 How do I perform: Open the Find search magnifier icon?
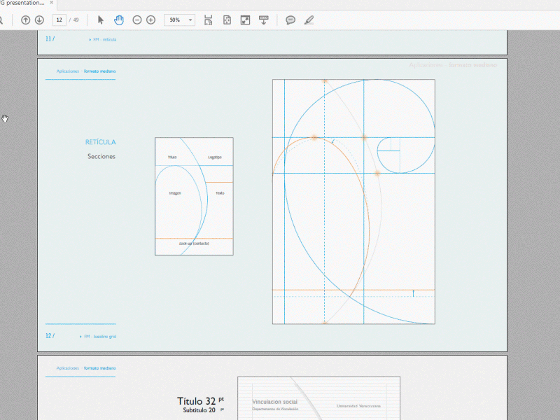[x=2, y=20]
